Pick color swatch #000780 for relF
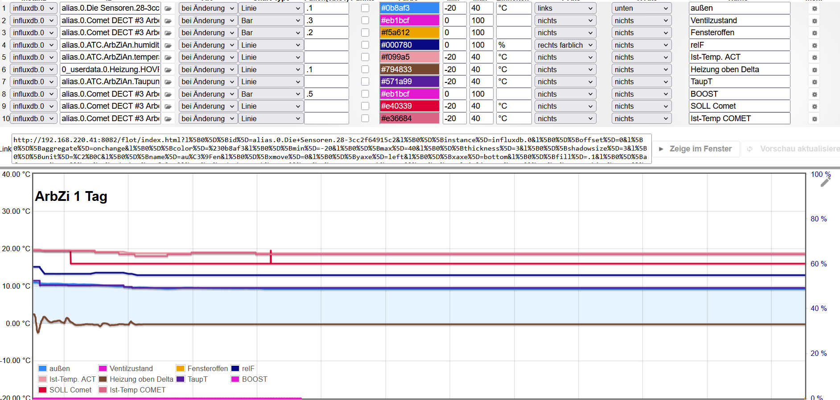The height and width of the screenshot is (400, 840). click(x=409, y=45)
